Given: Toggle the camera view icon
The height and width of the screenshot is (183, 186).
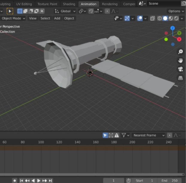Looking at the screenshot, I should [x=180, y=69].
